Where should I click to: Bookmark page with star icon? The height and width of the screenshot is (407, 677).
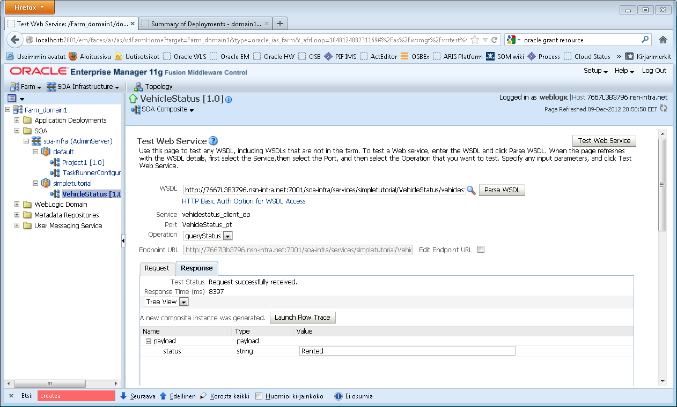tap(475, 40)
